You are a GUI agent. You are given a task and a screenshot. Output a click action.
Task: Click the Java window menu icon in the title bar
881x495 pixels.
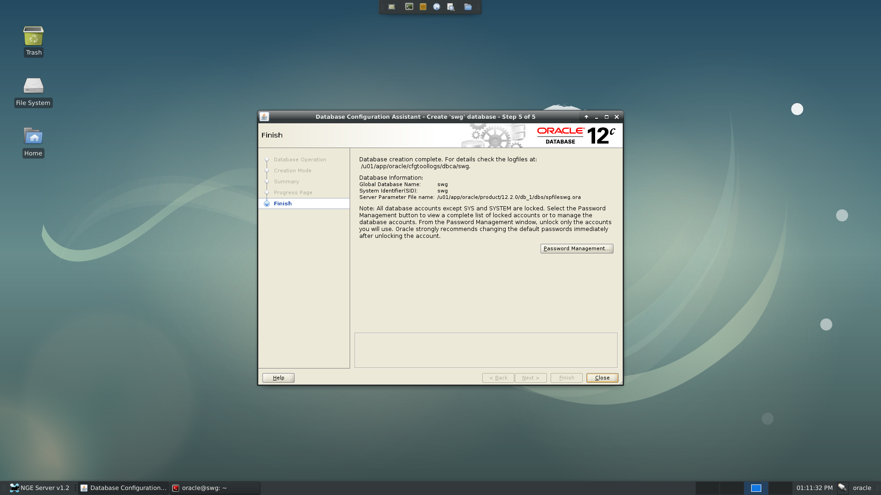pyautogui.click(x=264, y=117)
